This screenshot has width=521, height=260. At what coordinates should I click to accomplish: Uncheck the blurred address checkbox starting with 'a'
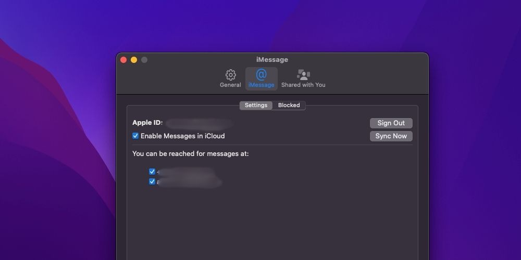(152, 181)
